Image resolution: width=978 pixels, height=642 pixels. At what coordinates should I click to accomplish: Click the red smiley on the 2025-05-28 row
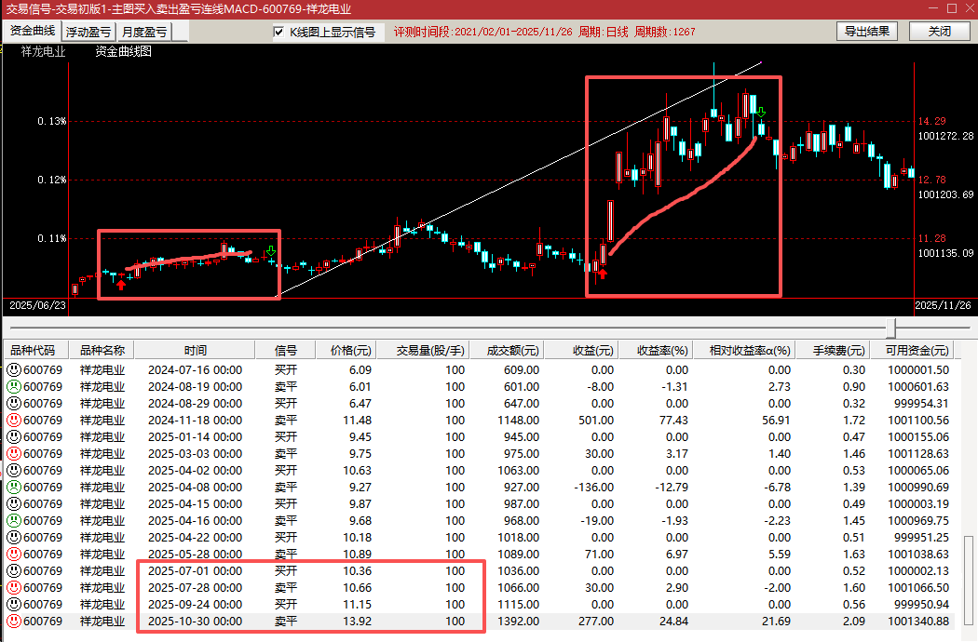(14, 555)
